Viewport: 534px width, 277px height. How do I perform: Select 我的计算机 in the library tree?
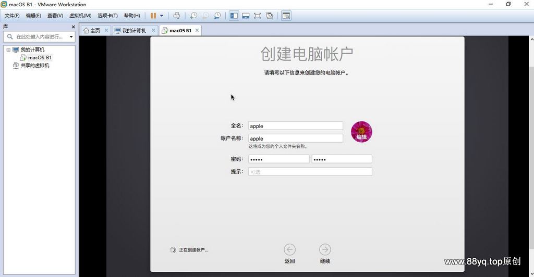coord(32,49)
